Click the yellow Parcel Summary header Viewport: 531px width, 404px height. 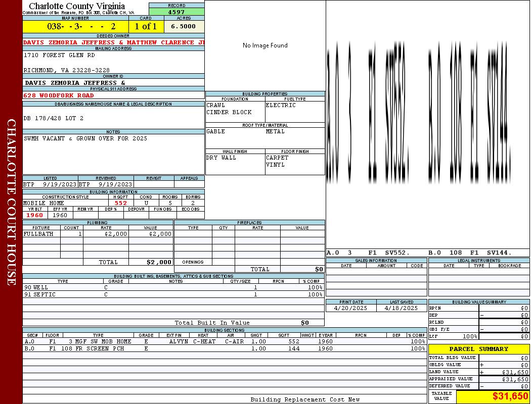pos(478,349)
